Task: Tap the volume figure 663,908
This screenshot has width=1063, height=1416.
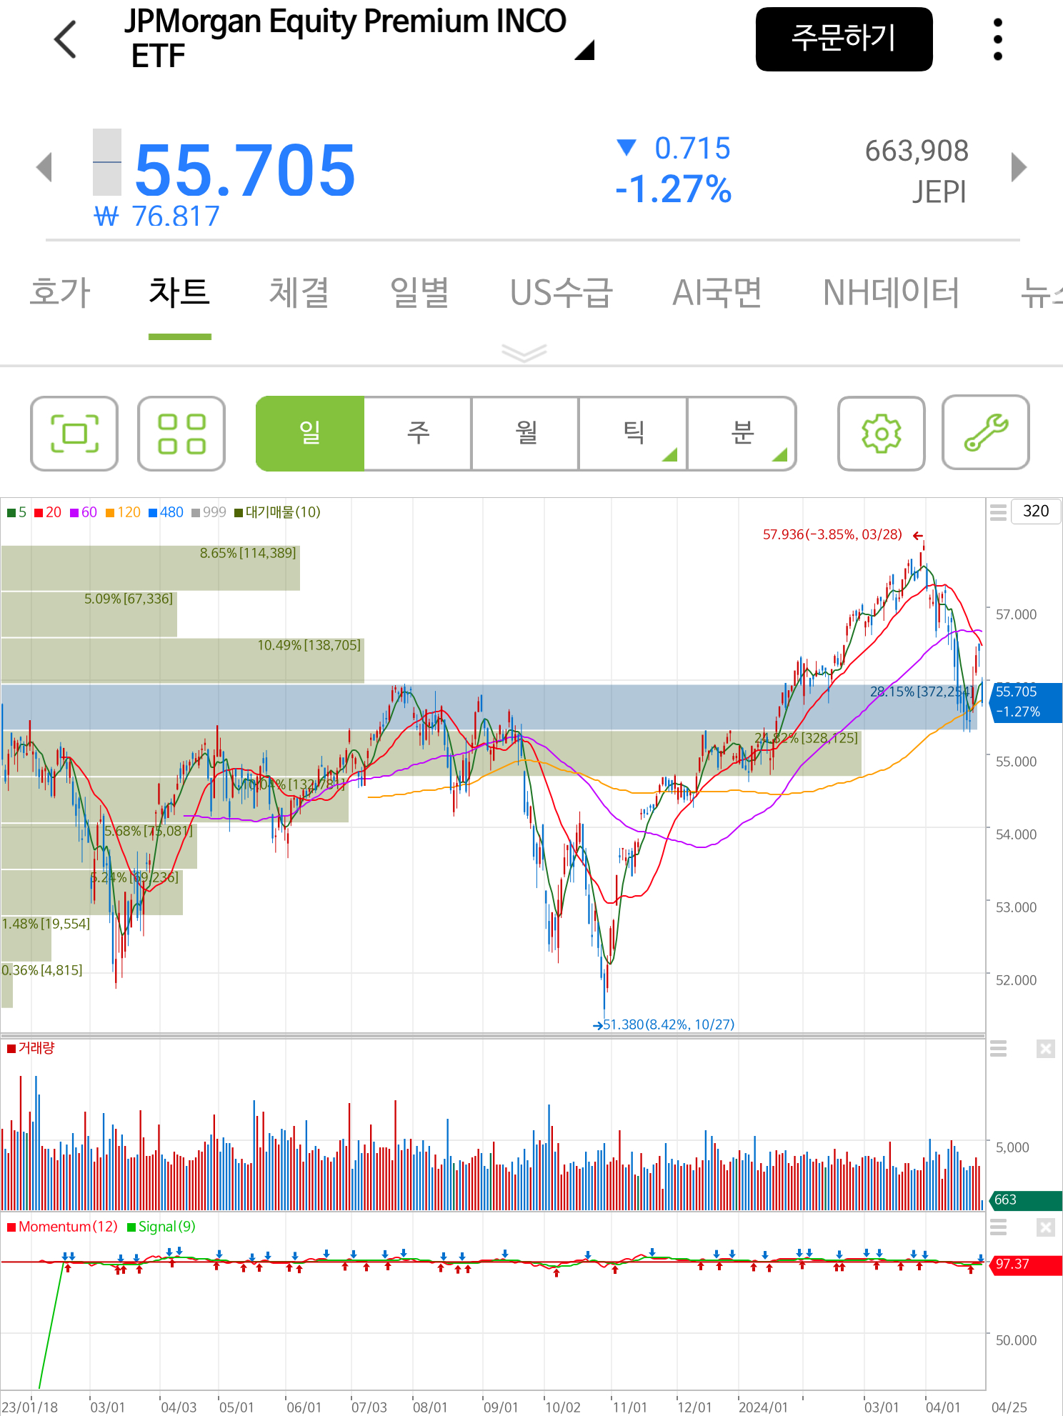Action: pos(917,151)
